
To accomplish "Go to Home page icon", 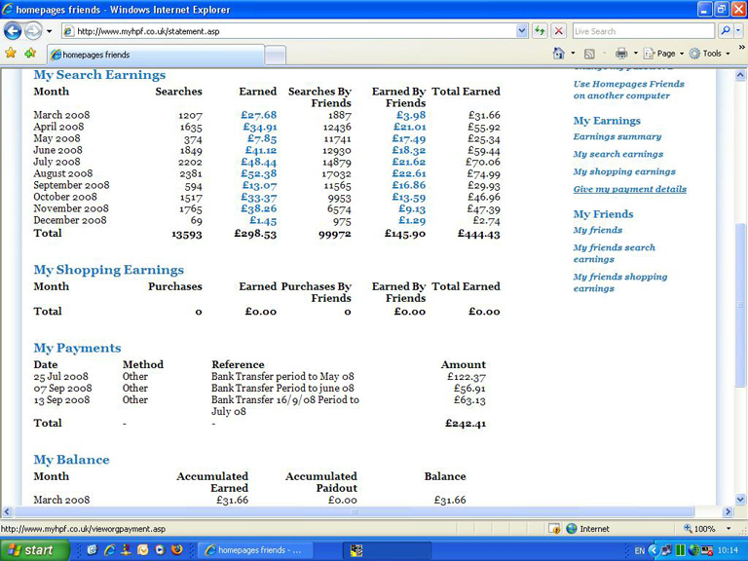I will pyautogui.click(x=559, y=54).
